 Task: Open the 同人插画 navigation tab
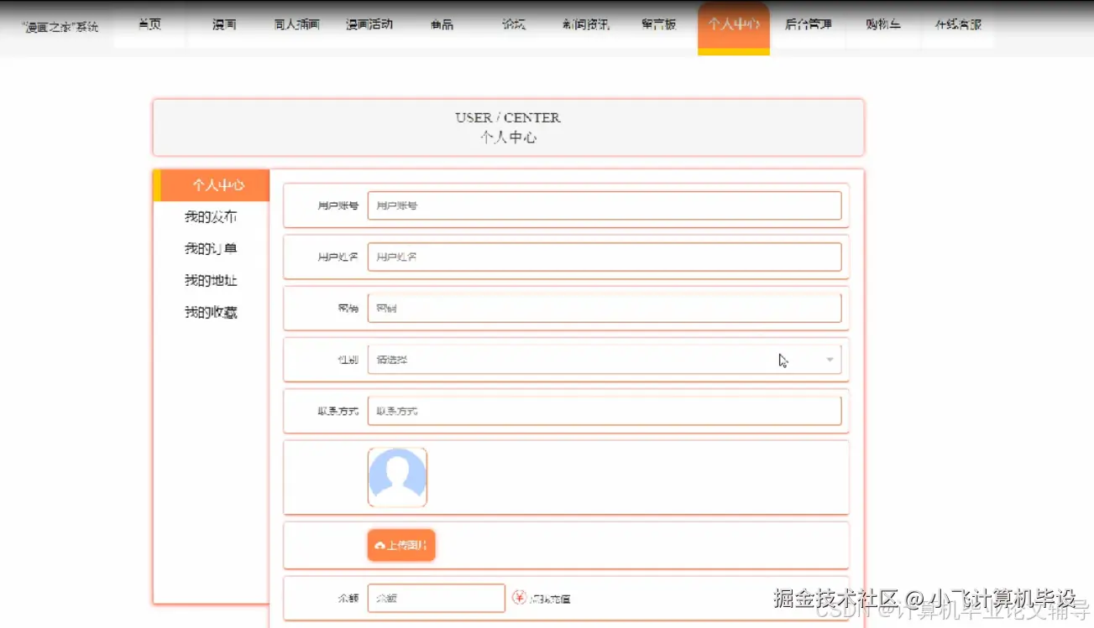coord(296,25)
